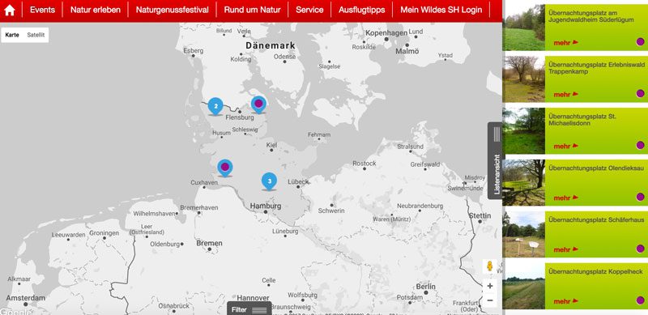Collapse the Listenansicht side panel
The image size is (648, 315).
495,161
